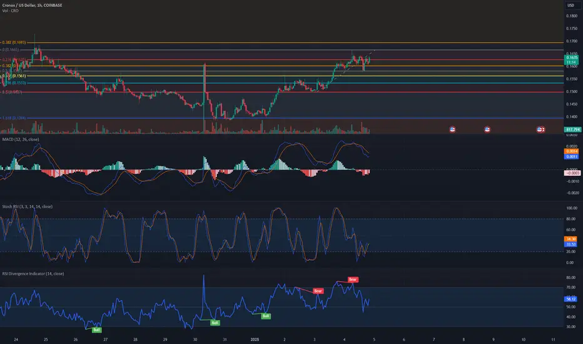The width and height of the screenshot is (583, 344).
Task: Open the Cronos / US Dollar symbol title
Action: pos(33,5)
